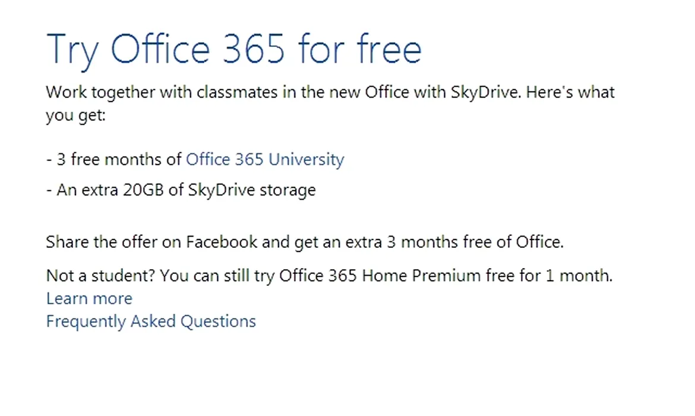Click the word 'Try' in the heading
The width and height of the screenshot is (695, 416).
(x=72, y=49)
